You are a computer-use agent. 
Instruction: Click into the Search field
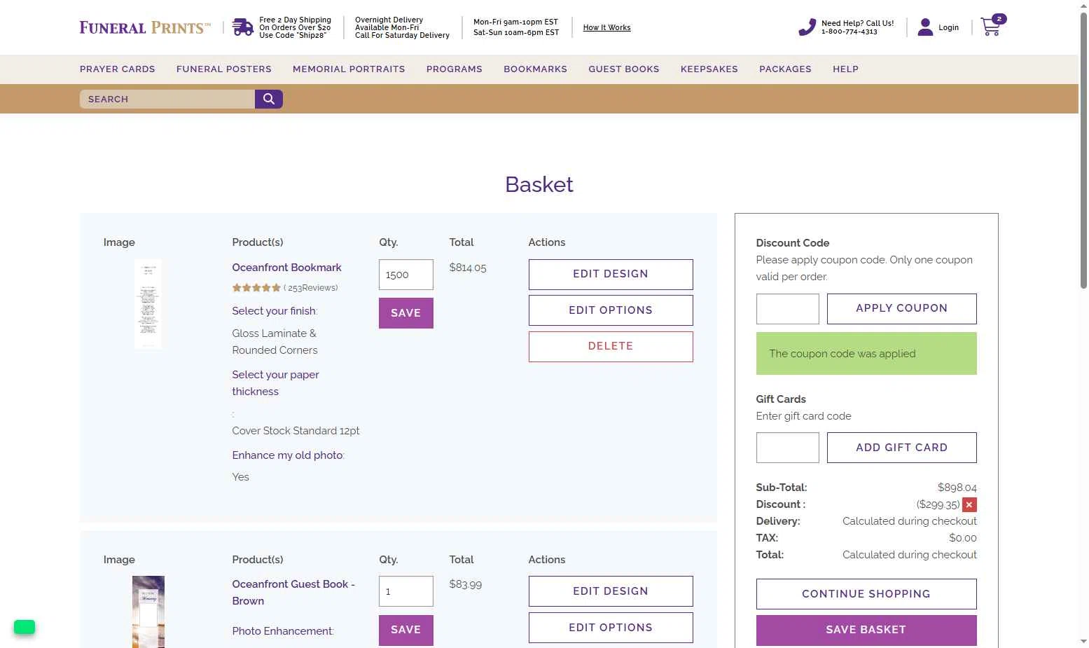[167, 99]
